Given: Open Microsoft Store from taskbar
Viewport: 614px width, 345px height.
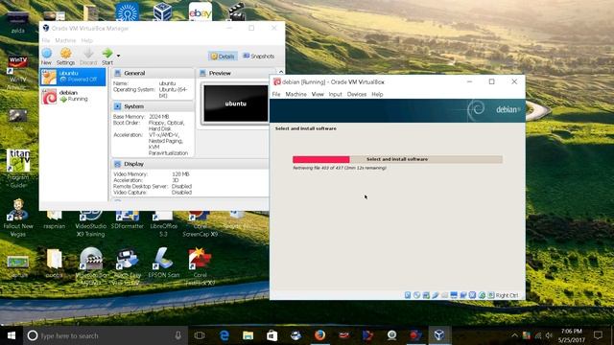Looking at the screenshot, I should (x=272, y=335).
